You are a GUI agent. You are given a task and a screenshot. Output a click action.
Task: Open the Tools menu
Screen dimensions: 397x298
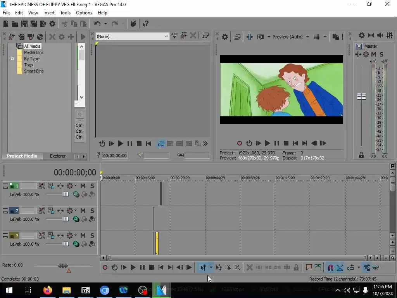click(x=65, y=13)
